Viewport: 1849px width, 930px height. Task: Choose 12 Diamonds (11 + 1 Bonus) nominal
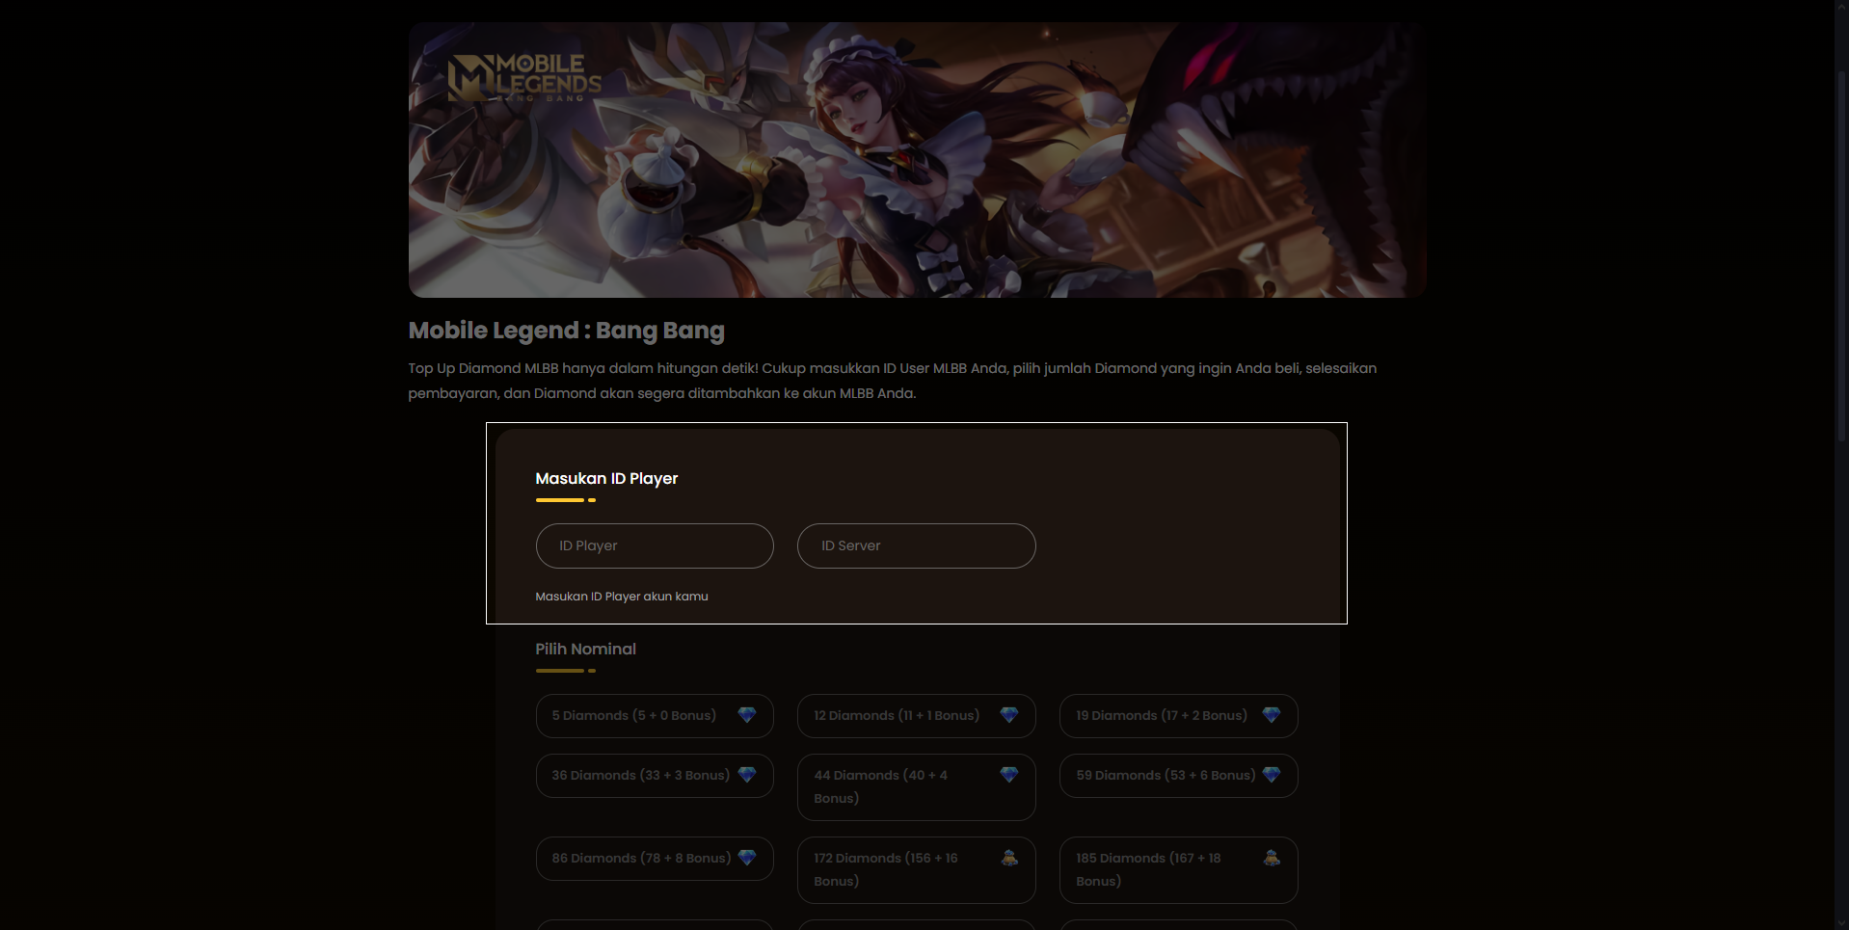pyautogui.click(x=917, y=716)
